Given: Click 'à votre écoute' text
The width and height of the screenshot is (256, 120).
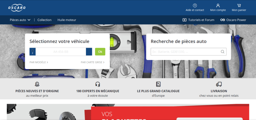Looking at the screenshot, I should 98,96.
